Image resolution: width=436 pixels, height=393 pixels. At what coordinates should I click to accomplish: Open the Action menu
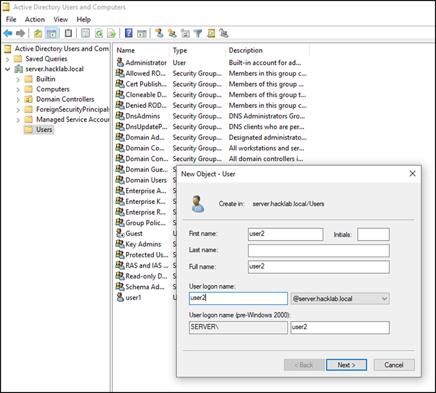pyautogui.click(x=35, y=20)
